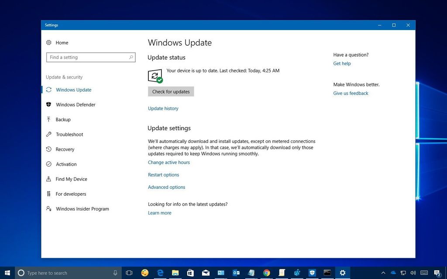This screenshot has height=279, width=447.
Task: Click the Find a setting search box
Action: pyautogui.click(x=90, y=57)
